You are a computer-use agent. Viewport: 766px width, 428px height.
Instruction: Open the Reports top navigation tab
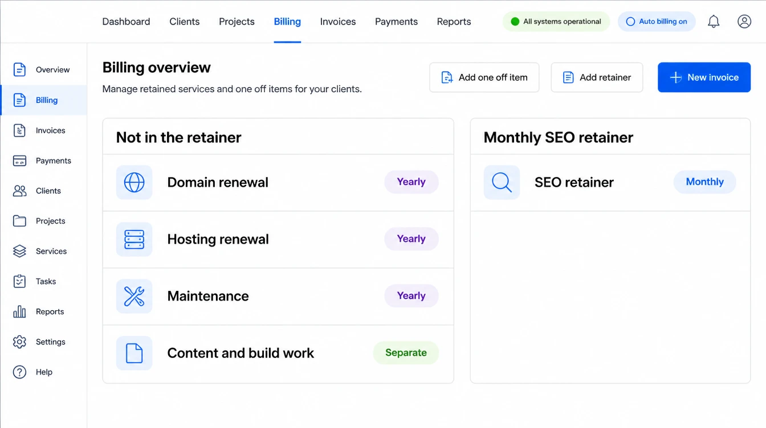click(454, 22)
